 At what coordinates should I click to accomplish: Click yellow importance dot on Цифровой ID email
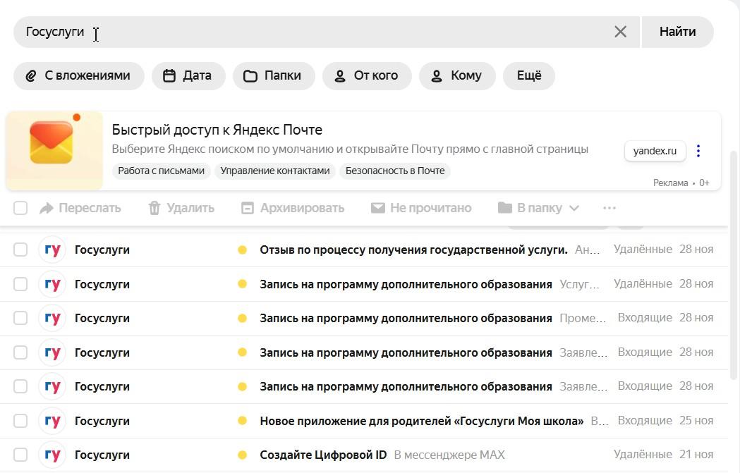(242, 455)
